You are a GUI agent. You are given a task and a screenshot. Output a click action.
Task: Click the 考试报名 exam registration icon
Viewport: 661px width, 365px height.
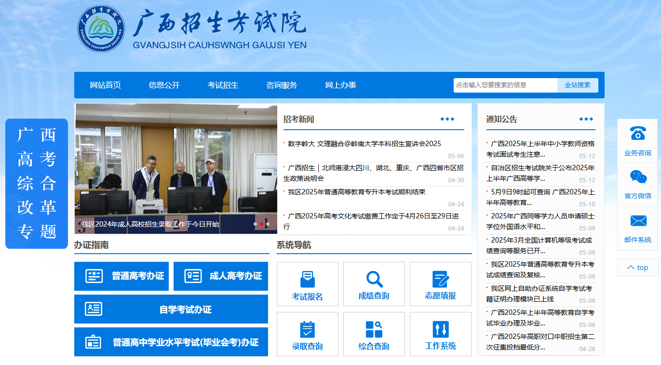(x=308, y=279)
